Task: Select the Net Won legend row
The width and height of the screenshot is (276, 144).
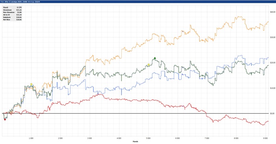Action: coord(12,20)
